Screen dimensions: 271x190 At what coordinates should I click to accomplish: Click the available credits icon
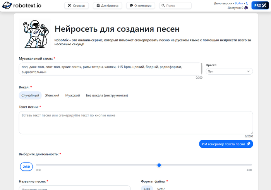click(x=246, y=8)
